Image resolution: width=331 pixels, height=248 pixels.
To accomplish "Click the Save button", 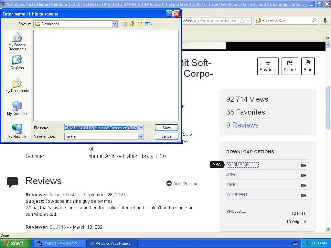I will [166, 128].
